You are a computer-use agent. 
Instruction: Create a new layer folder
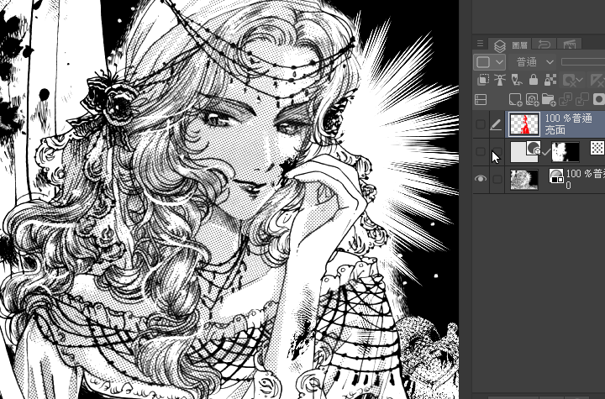tap(548, 100)
